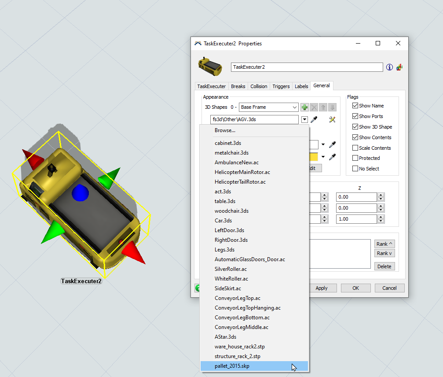Click the blue sphere handle on the AGV model
443x377 pixels.
pos(80,192)
